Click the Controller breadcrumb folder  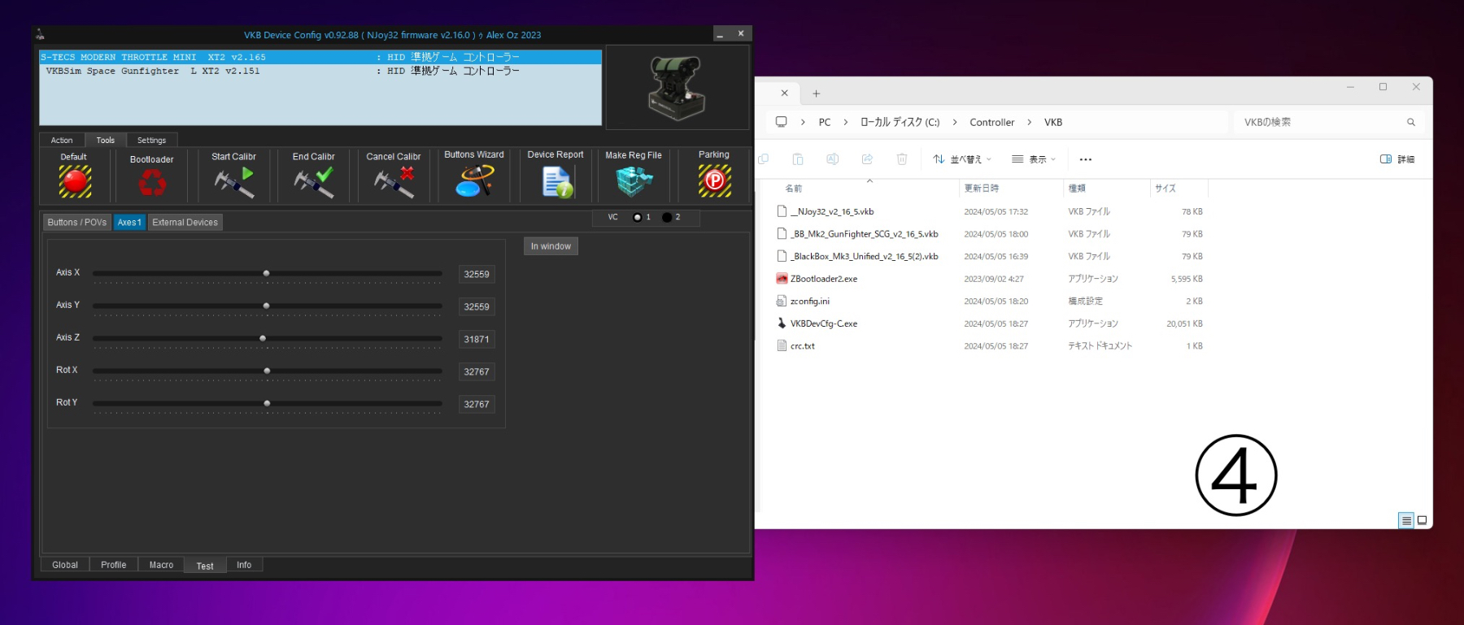coord(992,122)
